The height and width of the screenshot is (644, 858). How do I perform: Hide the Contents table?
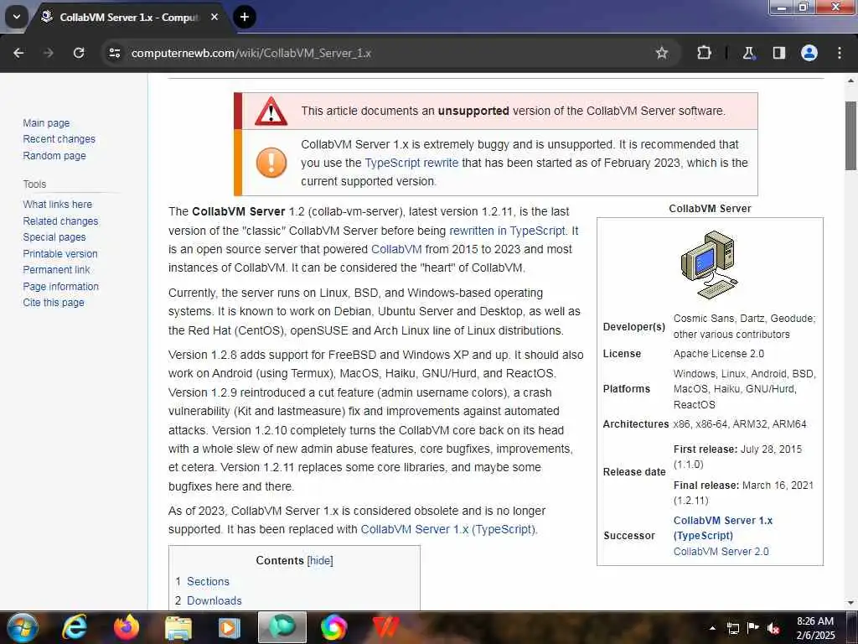tap(320, 561)
